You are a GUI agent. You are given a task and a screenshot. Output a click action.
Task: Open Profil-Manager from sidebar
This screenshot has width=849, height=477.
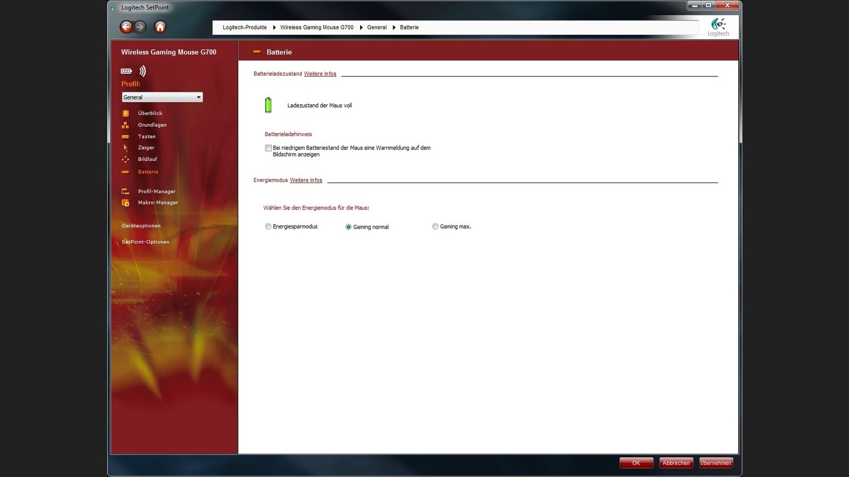[157, 191]
